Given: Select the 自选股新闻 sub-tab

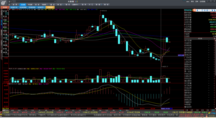Looking at the screenshot, I should (x=23, y=7).
